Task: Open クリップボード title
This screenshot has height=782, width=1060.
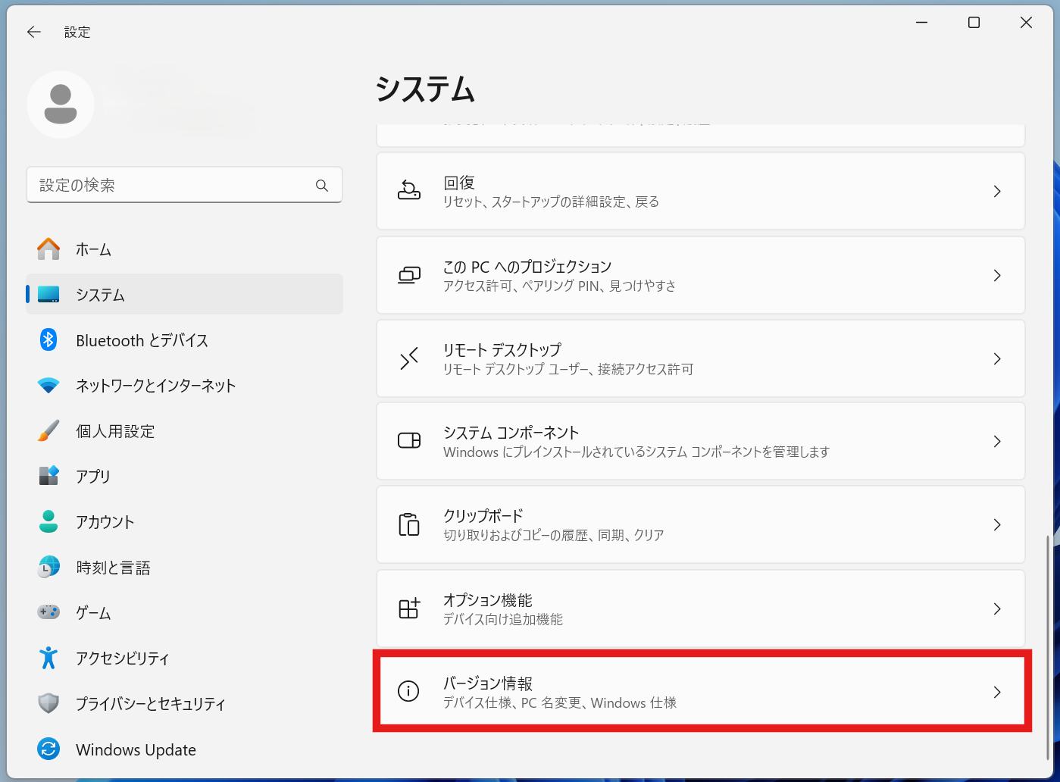Action: click(x=483, y=516)
